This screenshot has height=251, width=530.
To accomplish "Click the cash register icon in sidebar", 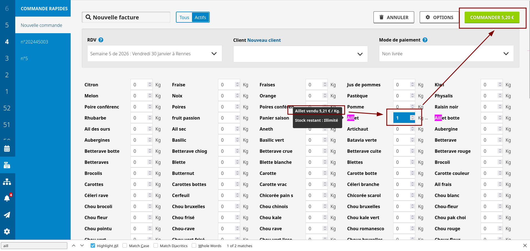I will tap(7, 165).
